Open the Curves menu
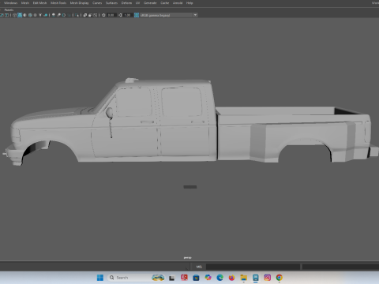Viewport: 379px width, 284px height. point(97,3)
